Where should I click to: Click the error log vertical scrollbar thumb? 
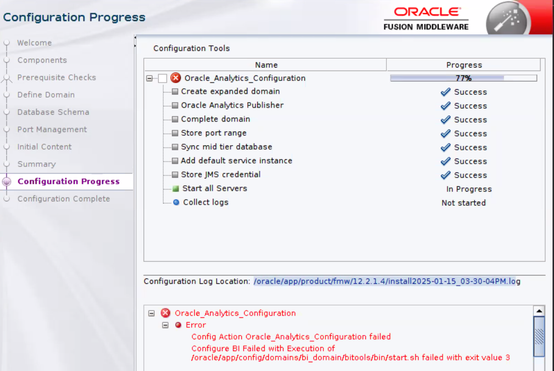[x=539, y=337]
